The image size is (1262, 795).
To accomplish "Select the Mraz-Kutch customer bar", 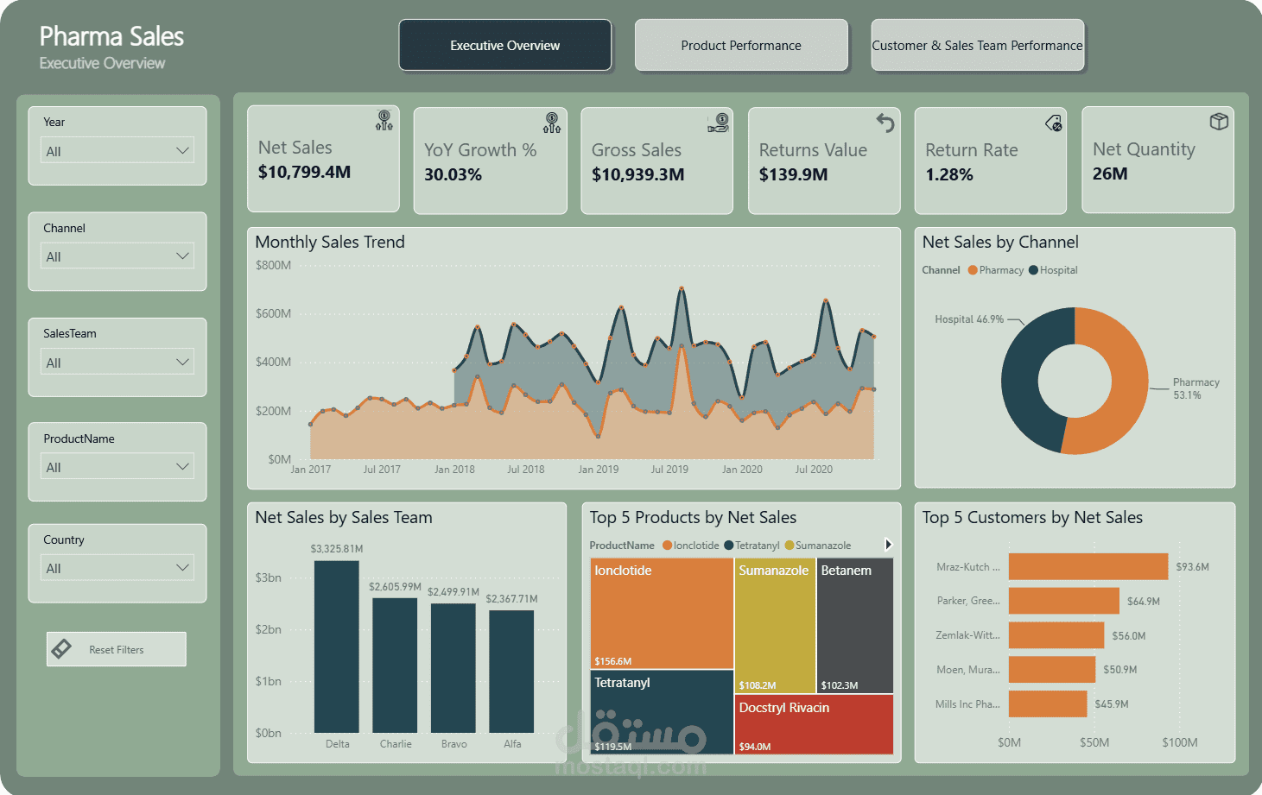I will [1088, 567].
